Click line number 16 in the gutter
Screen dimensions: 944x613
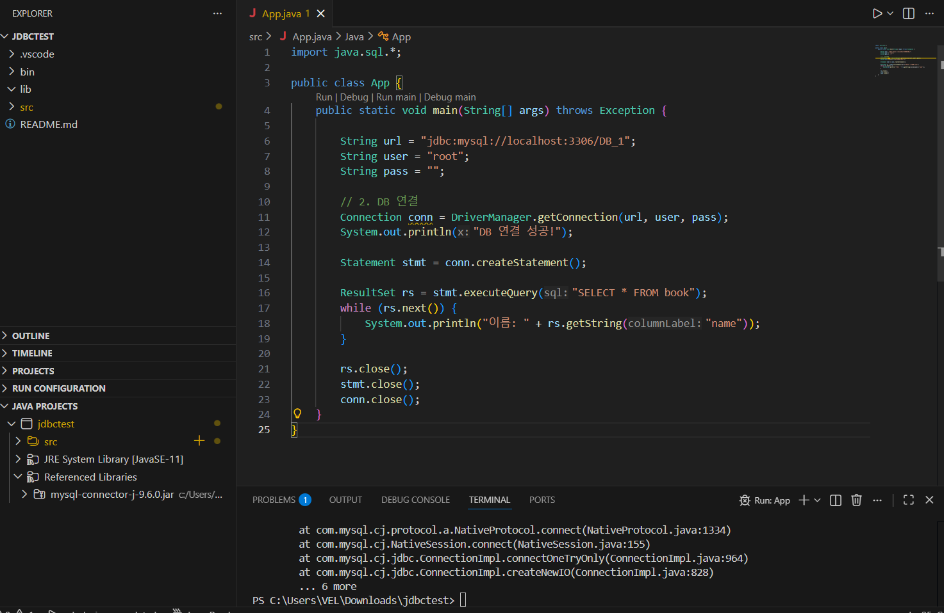click(264, 292)
